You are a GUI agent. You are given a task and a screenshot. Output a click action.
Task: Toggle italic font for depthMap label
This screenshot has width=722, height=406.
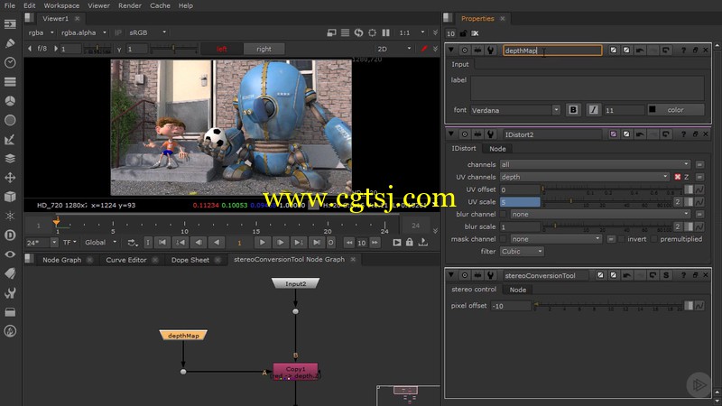click(x=593, y=110)
